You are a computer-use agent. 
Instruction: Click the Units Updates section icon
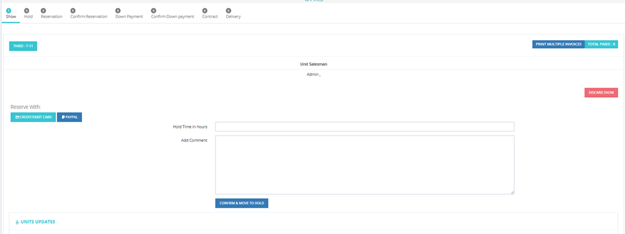tap(17, 222)
